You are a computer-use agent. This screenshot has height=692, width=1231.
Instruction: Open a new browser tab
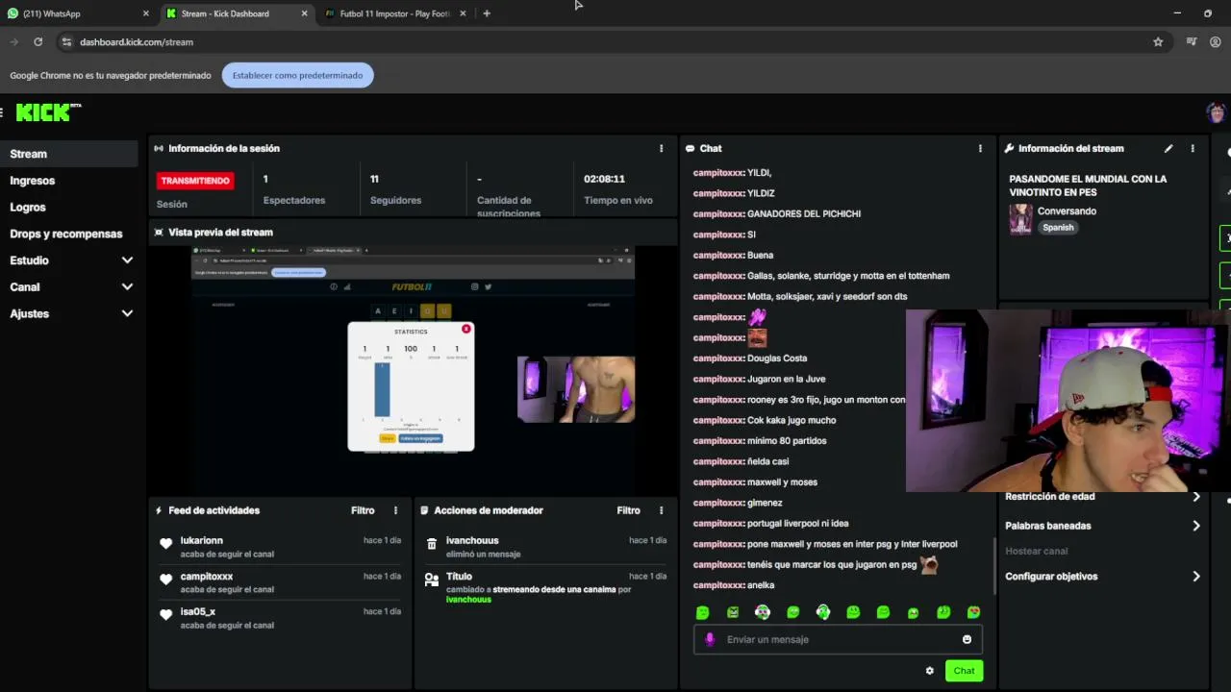click(487, 13)
